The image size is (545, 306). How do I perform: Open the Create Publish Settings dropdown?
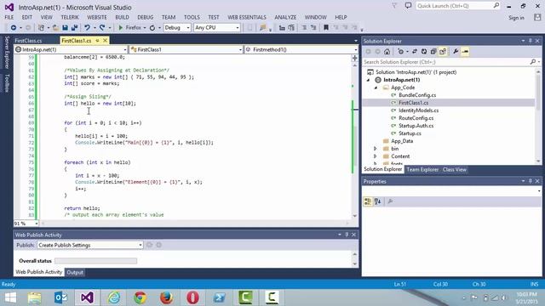[140, 245]
